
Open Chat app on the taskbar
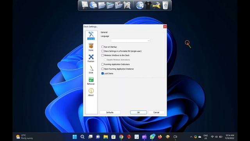tap(98, 137)
